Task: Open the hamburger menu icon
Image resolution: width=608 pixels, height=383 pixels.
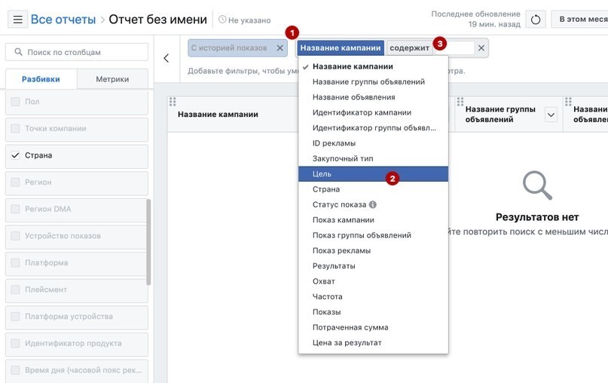Action: click(x=18, y=19)
